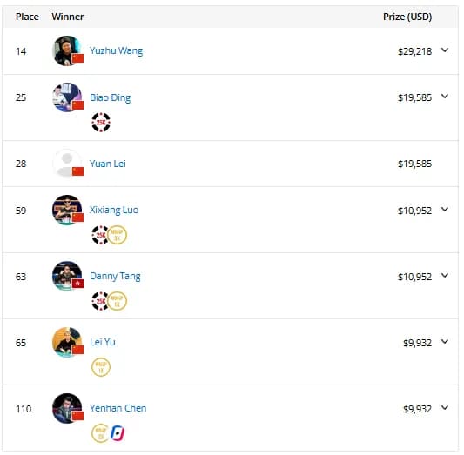Viewport: 464px width, 455px height.
Task: Click Danny Tang's gold WSOP badge
Action: 118,303
